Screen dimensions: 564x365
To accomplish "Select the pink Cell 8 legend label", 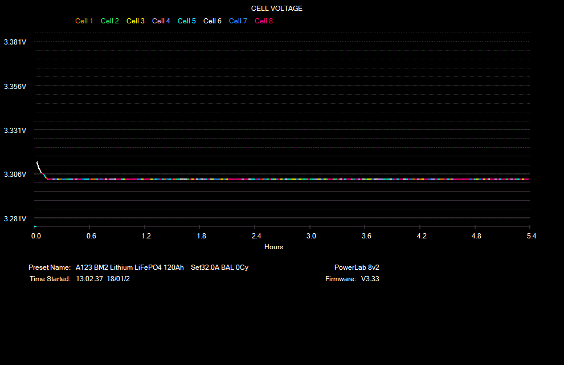I will tap(263, 21).
